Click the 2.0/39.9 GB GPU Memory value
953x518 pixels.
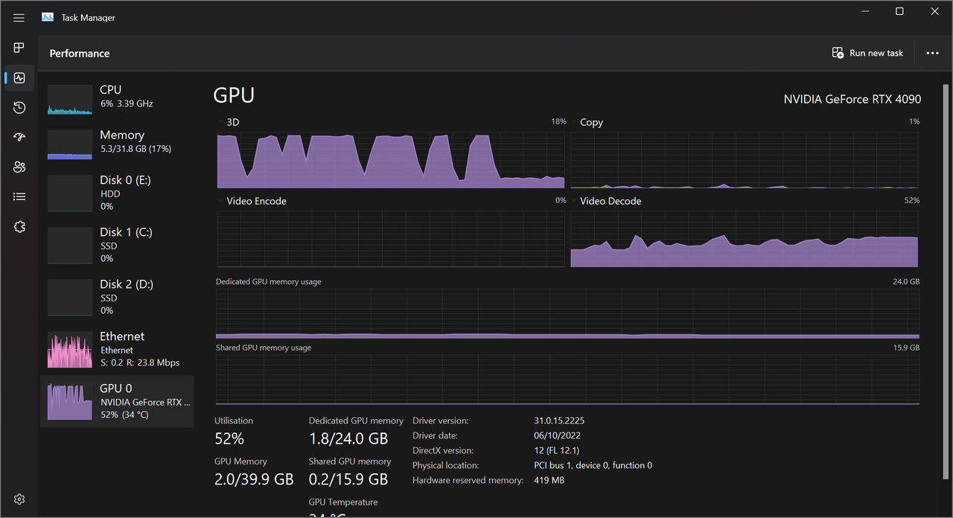[x=254, y=479]
